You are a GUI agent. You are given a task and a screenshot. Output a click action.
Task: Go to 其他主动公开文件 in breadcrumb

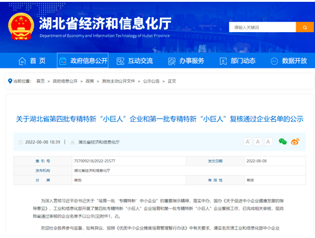(x=118, y=81)
